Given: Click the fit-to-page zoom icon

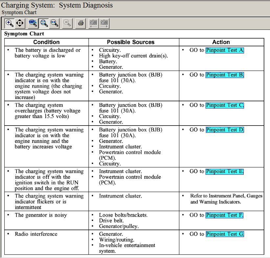Looking at the screenshot, I should pyautogui.click(x=44, y=23).
